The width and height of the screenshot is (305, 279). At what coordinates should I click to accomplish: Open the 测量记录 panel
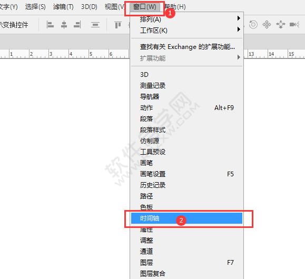186,86
